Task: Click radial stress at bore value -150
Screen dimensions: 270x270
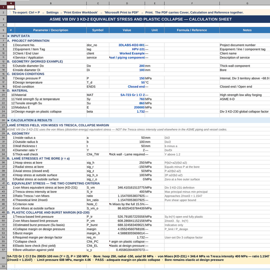Action: pos(141,167)
